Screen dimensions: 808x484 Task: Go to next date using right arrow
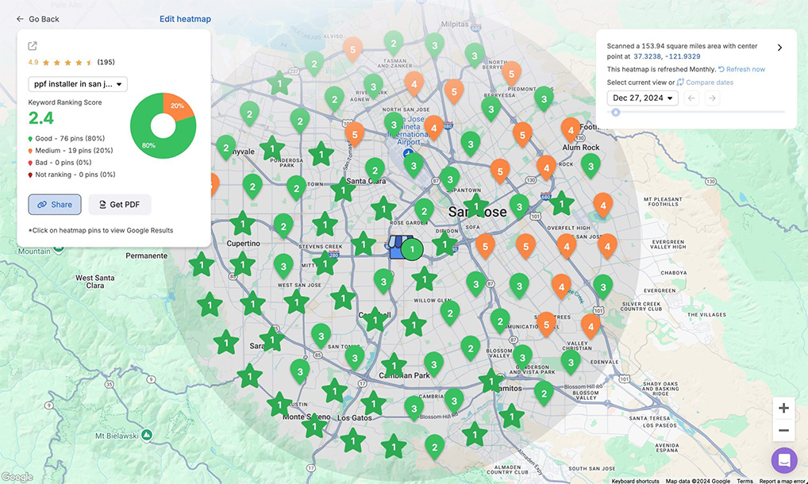point(712,98)
